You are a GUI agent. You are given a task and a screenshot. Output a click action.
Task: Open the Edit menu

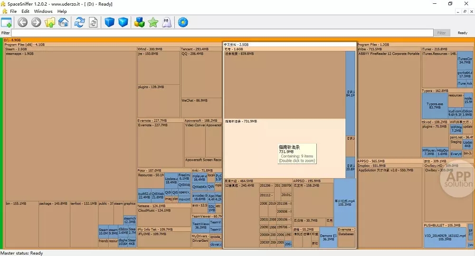pos(25,11)
